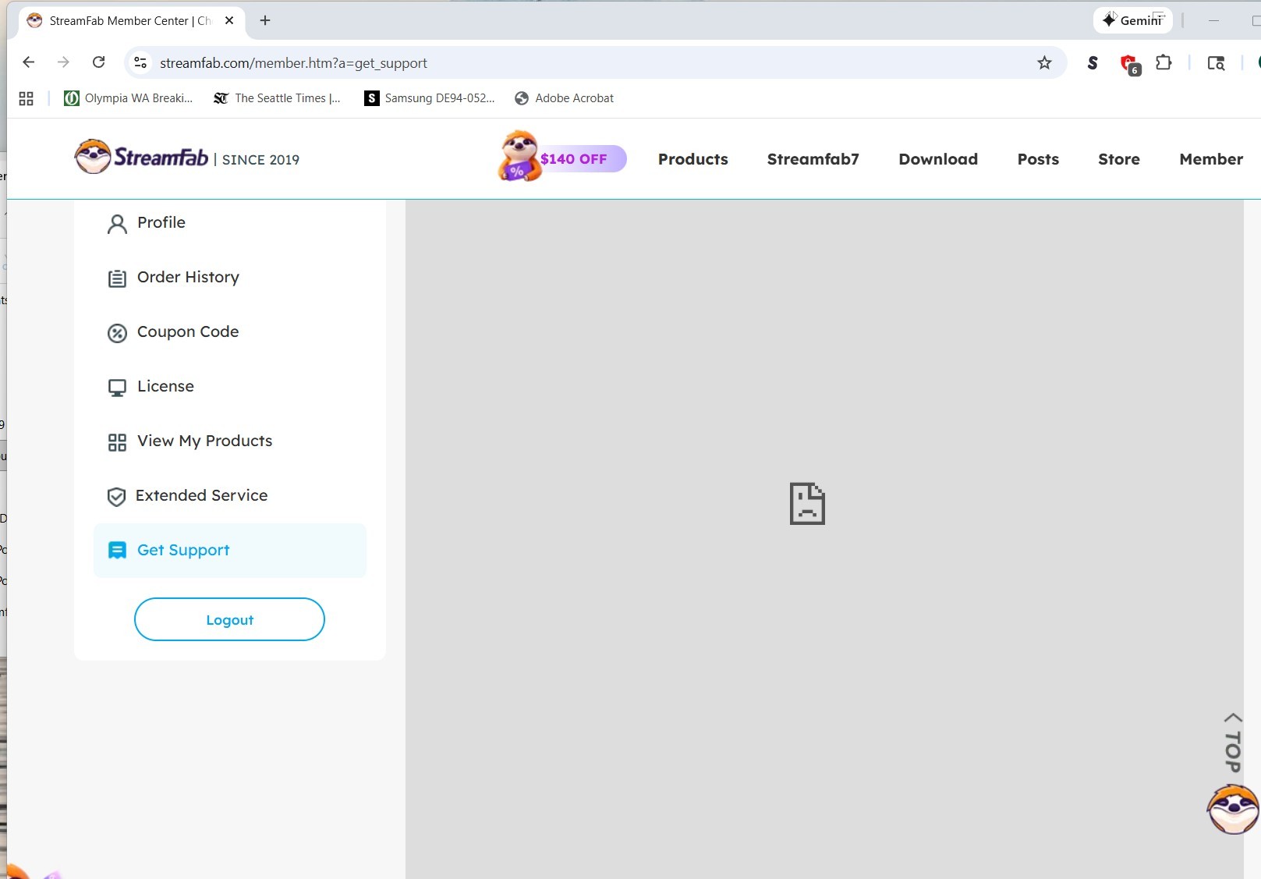Open the Streamfab7 menu item
Screen dimensions: 1261x879
(813, 159)
